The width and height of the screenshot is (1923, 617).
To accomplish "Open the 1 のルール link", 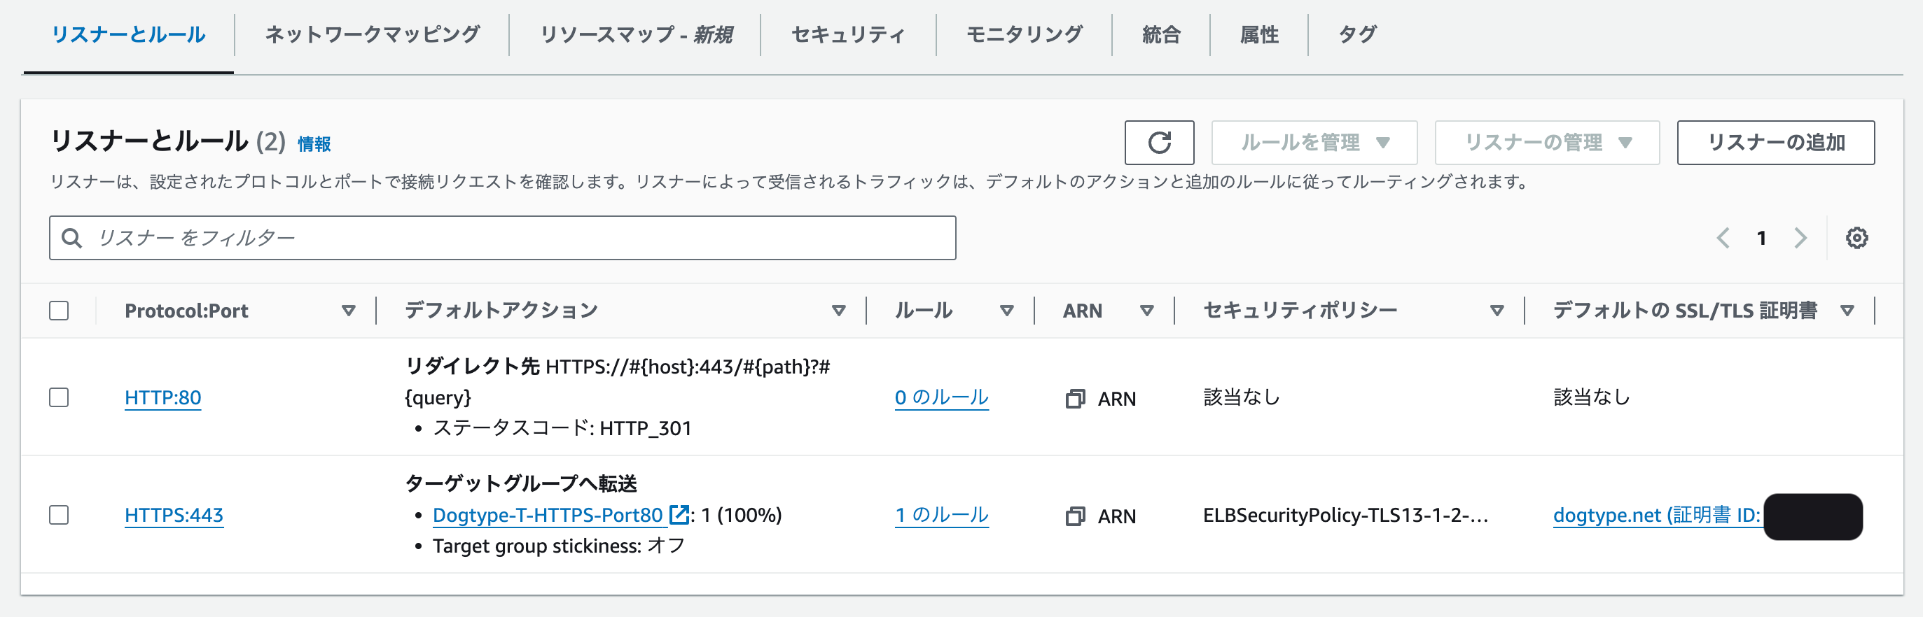I will tap(941, 514).
